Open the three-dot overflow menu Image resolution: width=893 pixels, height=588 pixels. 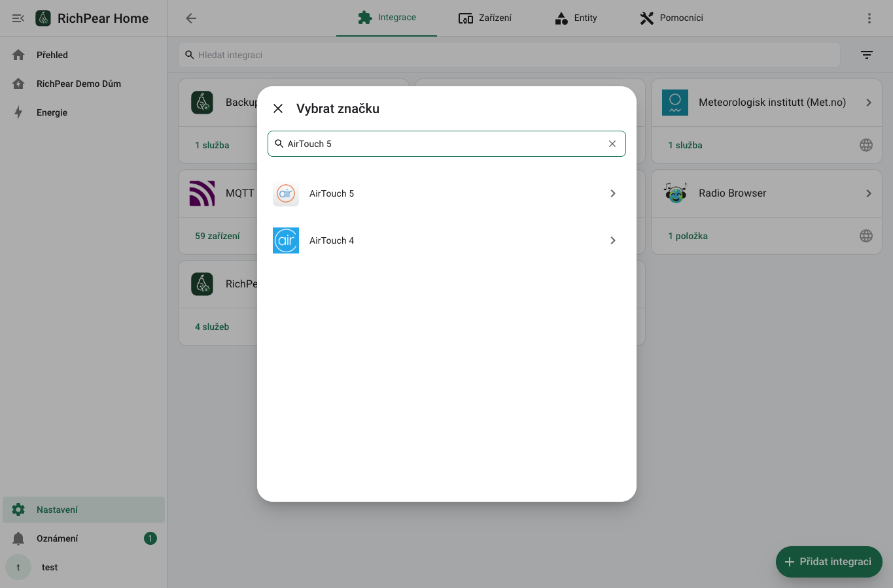tap(869, 18)
